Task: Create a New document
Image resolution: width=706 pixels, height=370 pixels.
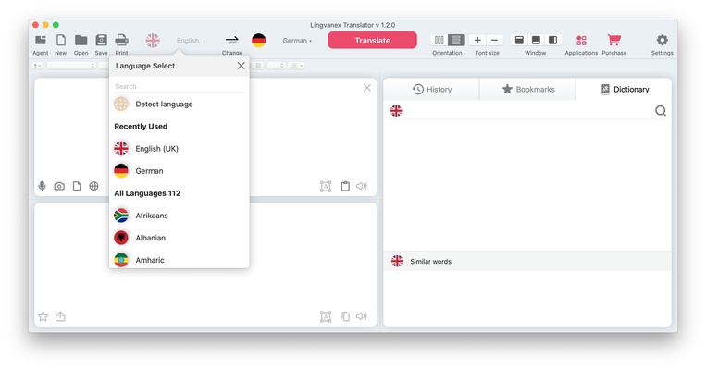Action: [x=61, y=40]
